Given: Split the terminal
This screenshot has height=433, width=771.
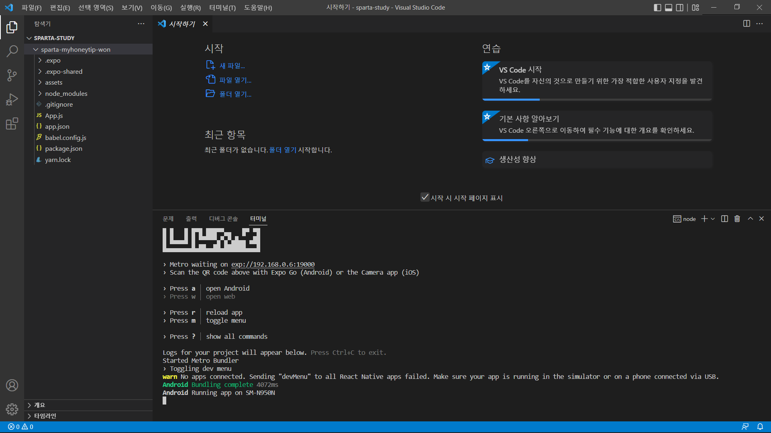Looking at the screenshot, I should (724, 219).
